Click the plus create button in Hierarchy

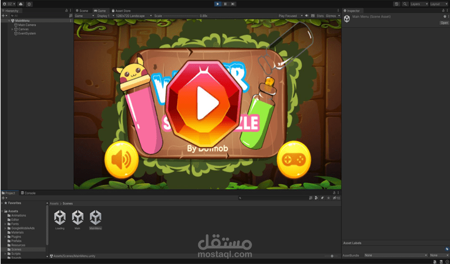click(x=4, y=16)
